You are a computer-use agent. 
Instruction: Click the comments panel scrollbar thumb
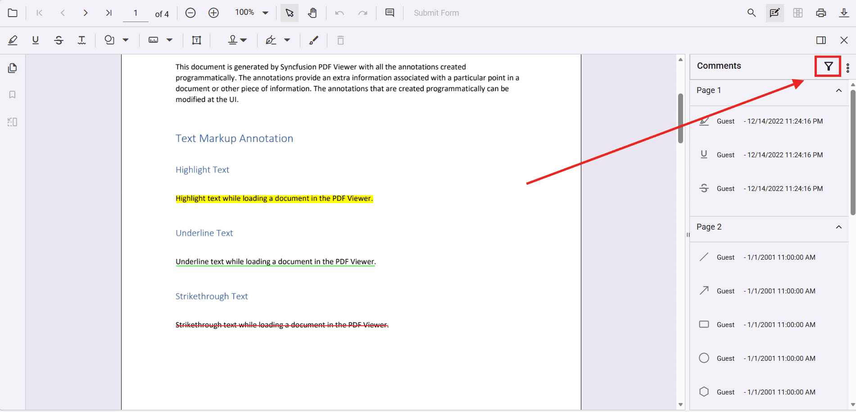852,153
